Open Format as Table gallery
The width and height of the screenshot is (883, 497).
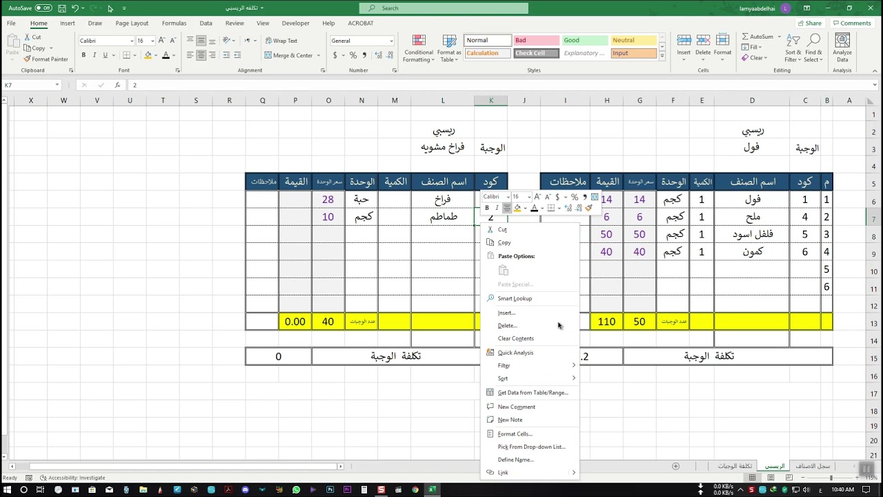click(449, 48)
